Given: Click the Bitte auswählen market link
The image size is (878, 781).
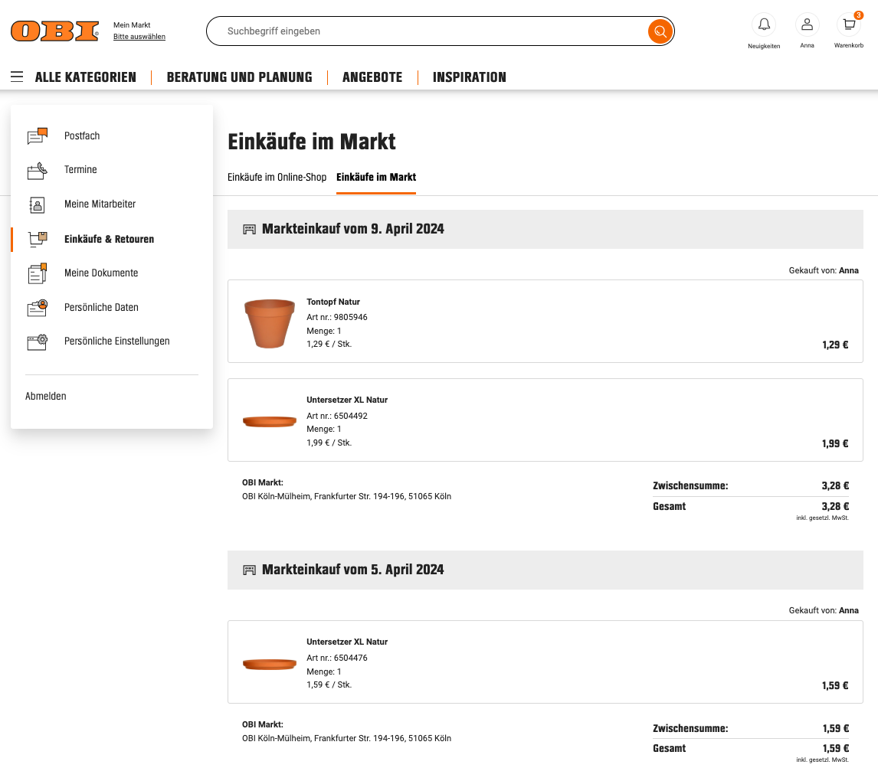Looking at the screenshot, I should 139,37.
